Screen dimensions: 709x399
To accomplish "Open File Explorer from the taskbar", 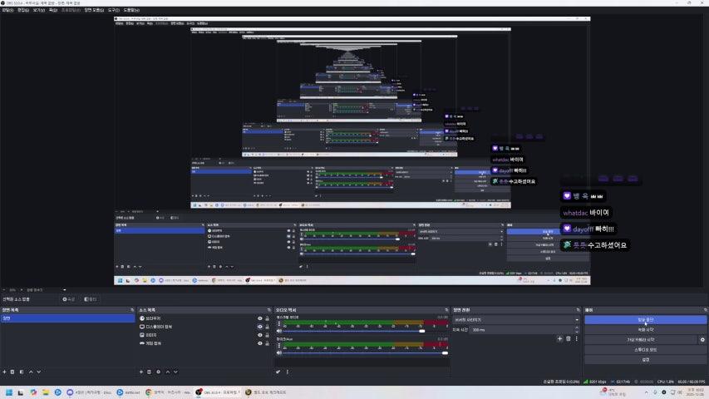I will [x=46, y=392].
